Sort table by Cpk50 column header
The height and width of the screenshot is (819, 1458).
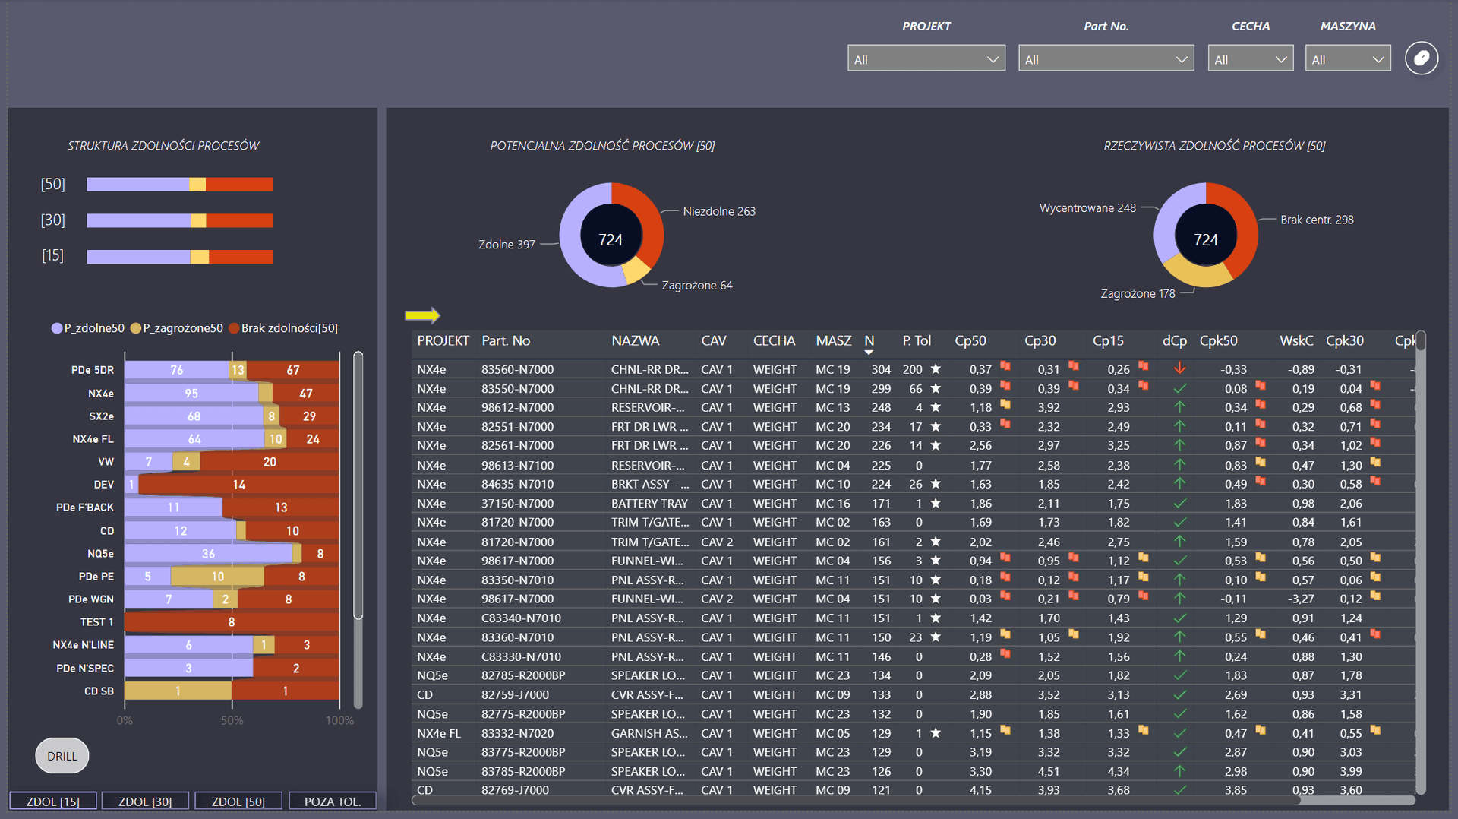1218,341
